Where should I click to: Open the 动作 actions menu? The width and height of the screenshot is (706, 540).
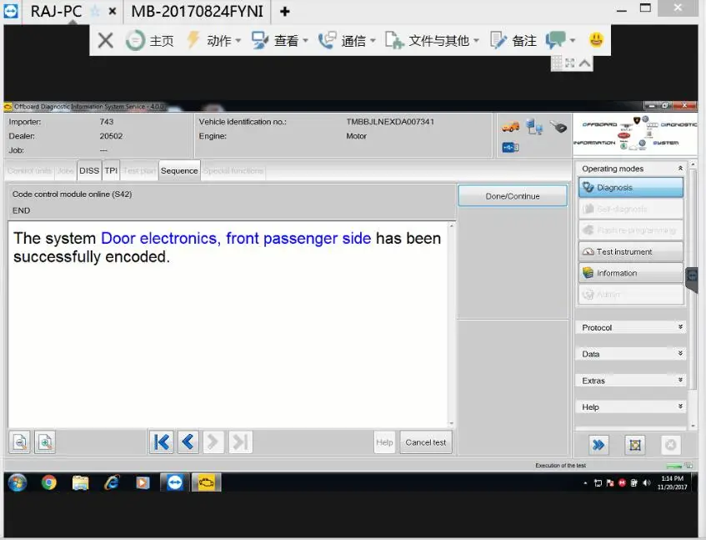point(214,41)
